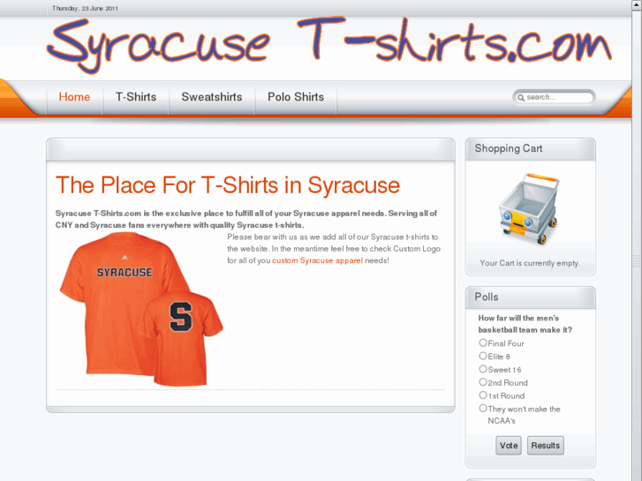The image size is (642, 481).
Task: Submit the poll with Vote button
Action: point(509,446)
